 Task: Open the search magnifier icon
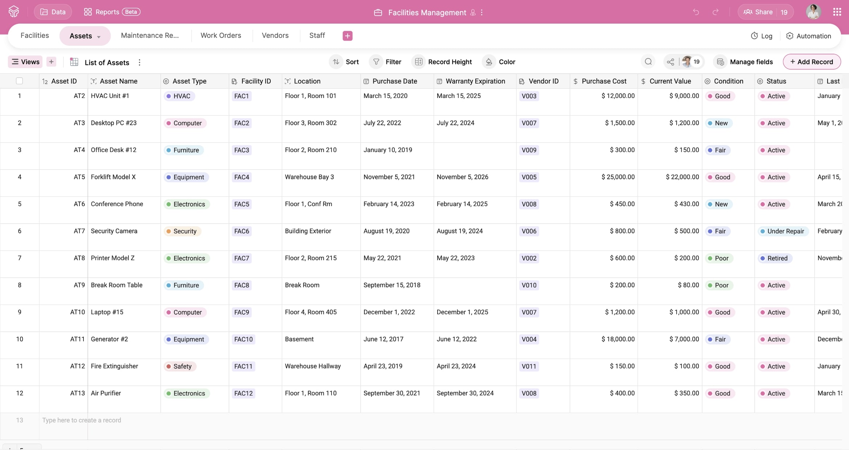click(x=648, y=62)
